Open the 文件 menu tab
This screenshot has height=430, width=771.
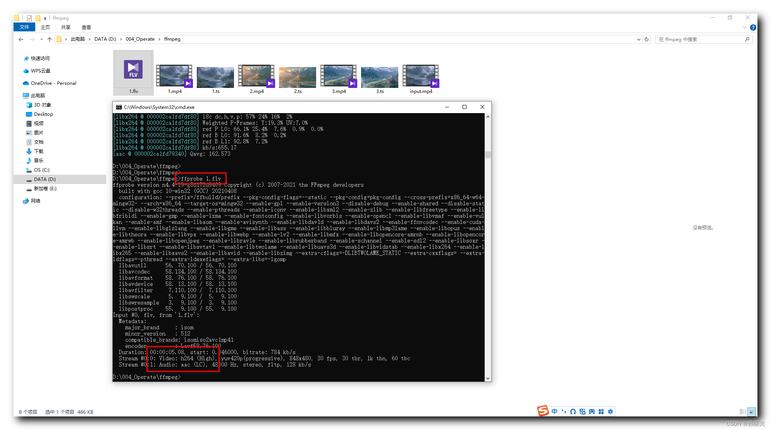click(x=24, y=27)
